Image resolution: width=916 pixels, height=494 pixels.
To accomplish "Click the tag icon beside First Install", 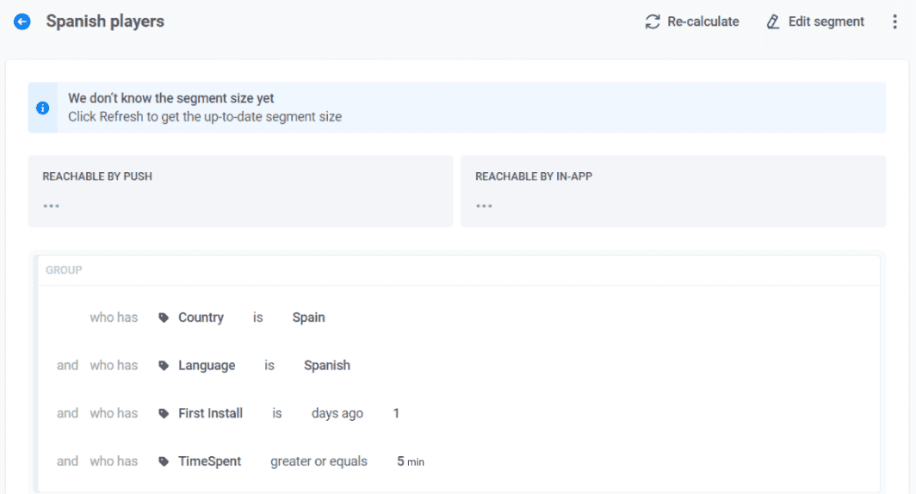I will pos(164,414).
